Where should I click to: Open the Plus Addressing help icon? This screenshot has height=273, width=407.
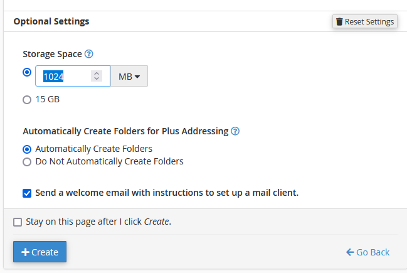coord(235,132)
